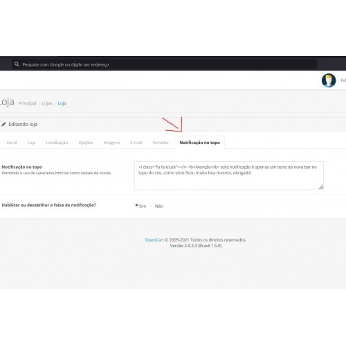This screenshot has width=346, height=346.
Task: Grab the textarea resize handle corner
Action: point(321,187)
